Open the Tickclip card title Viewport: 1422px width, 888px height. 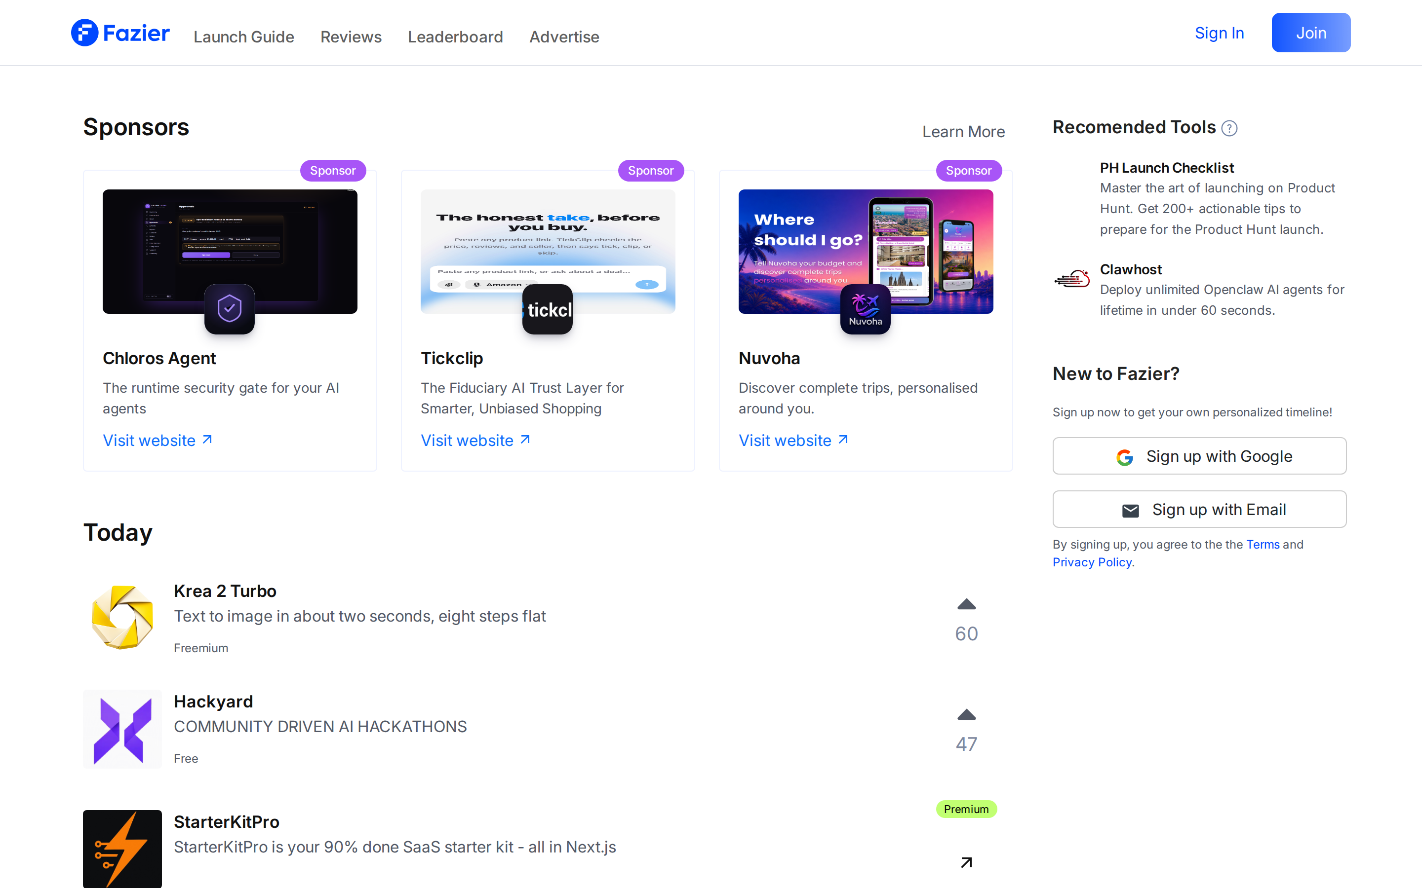(x=452, y=358)
